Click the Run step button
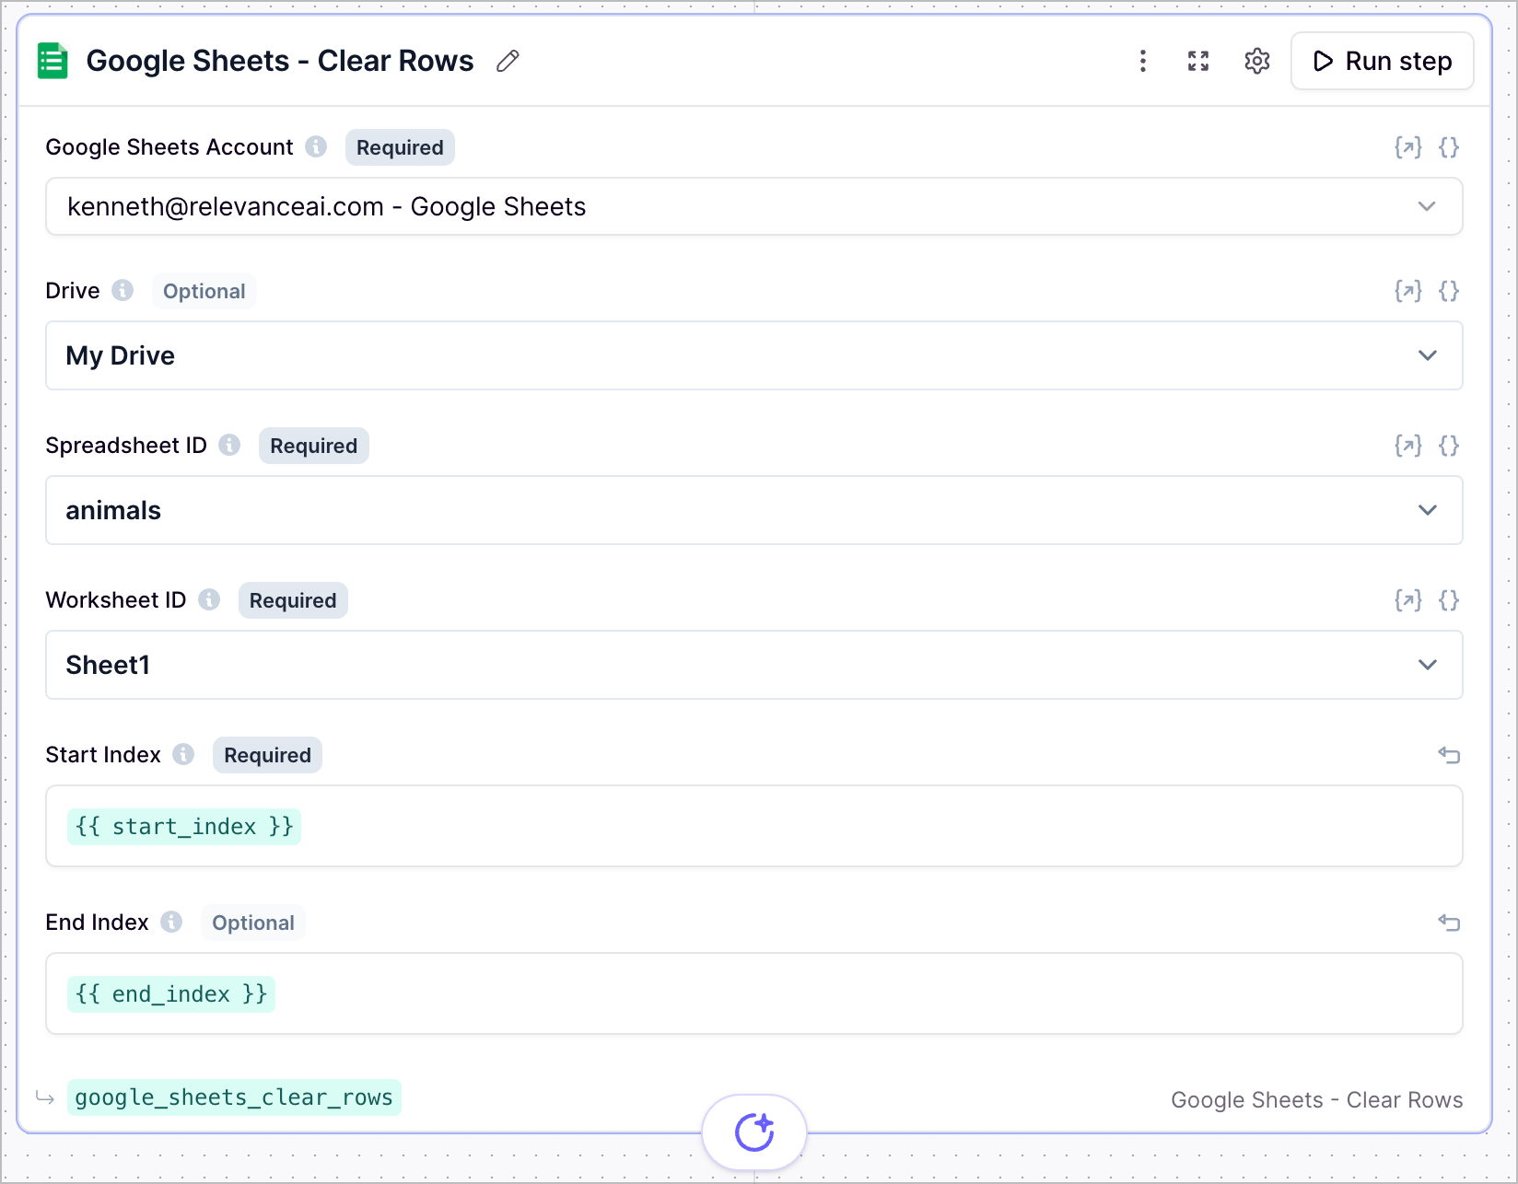 pos(1383,61)
